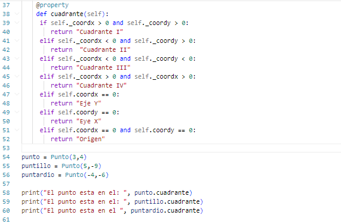Click line number 37 in the gutter
The height and width of the screenshot is (224, 341).
tap(6, 5)
